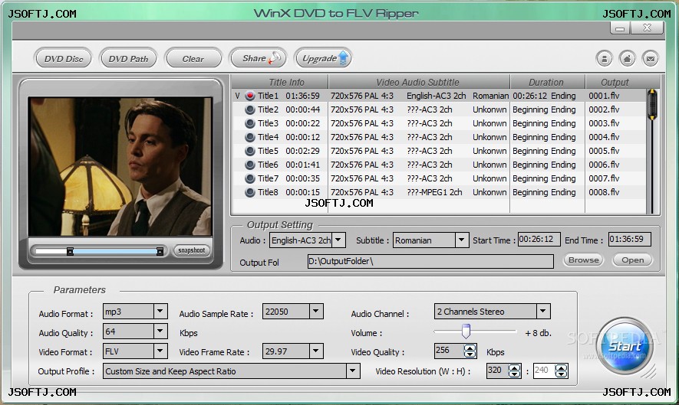Click the Output Folder path field
This screenshot has height=405, width=679.
pos(430,261)
